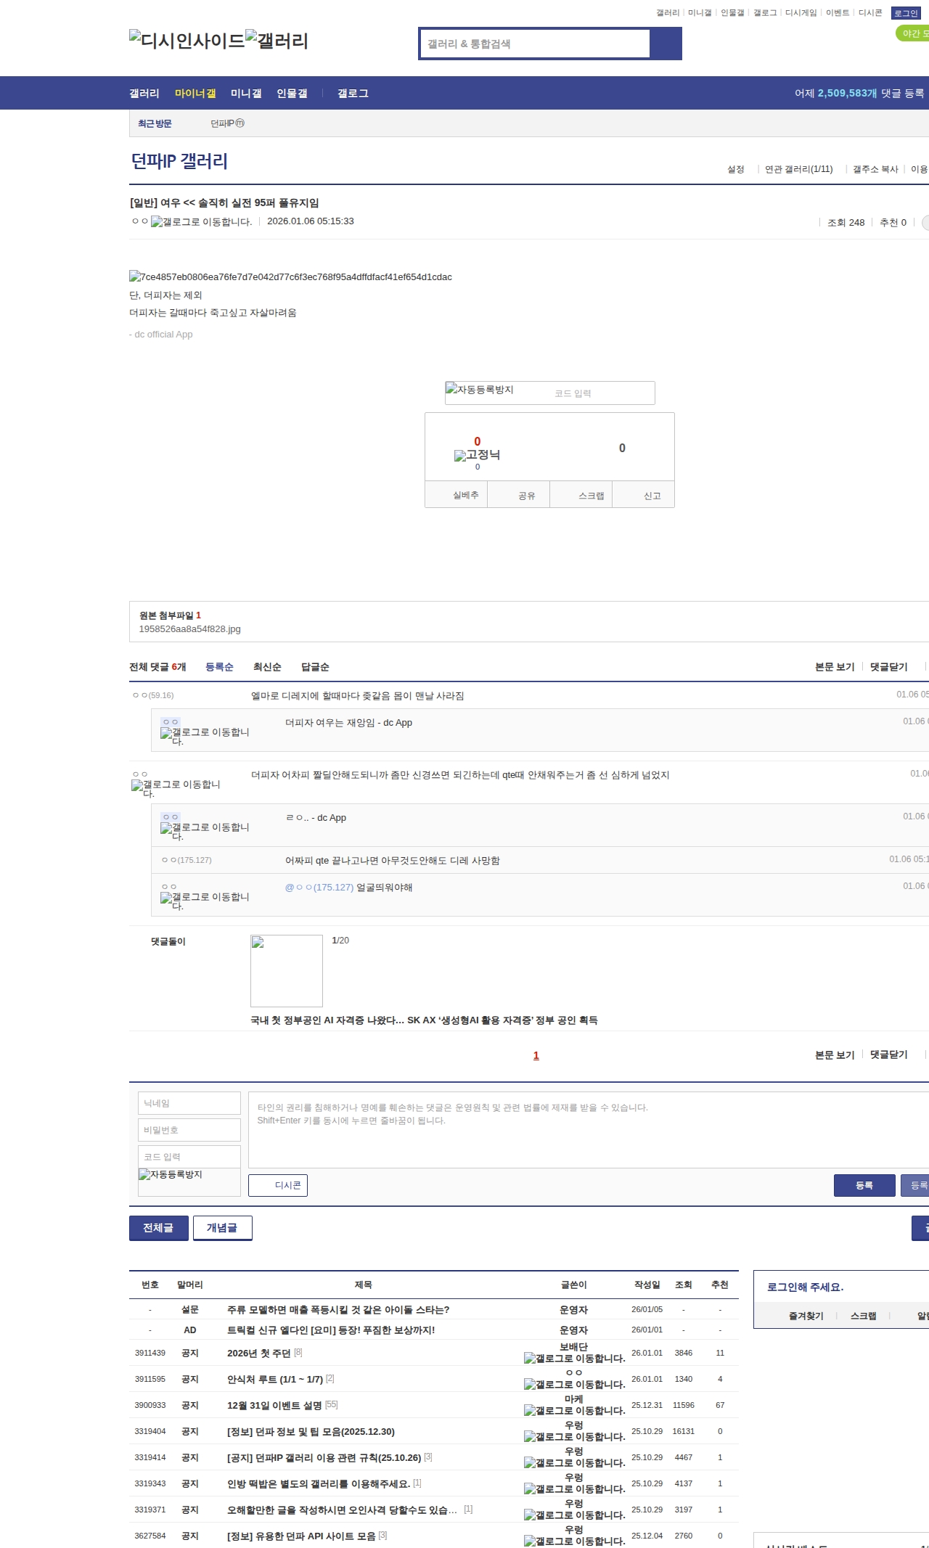The height and width of the screenshot is (1548, 929).
Task: Report the post with 신고 button
Action: pos(652,496)
